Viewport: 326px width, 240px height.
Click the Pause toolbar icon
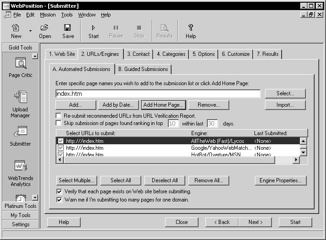[x=116, y=27]
